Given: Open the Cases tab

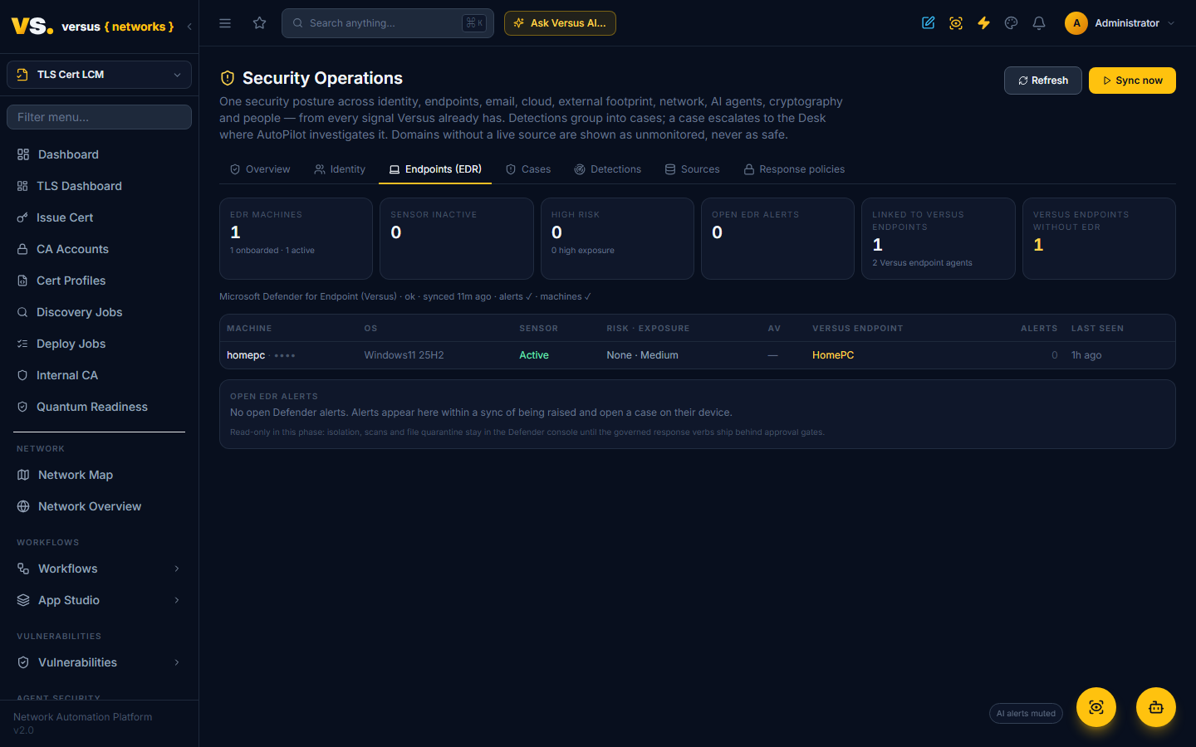Looking at the screenshot, I should 528,169.
